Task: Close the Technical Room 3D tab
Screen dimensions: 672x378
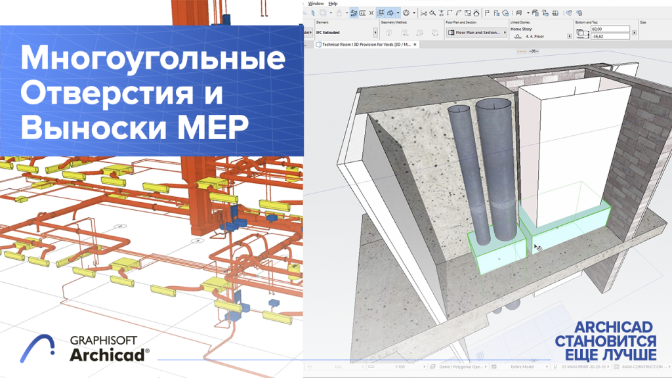Action: 415,45
